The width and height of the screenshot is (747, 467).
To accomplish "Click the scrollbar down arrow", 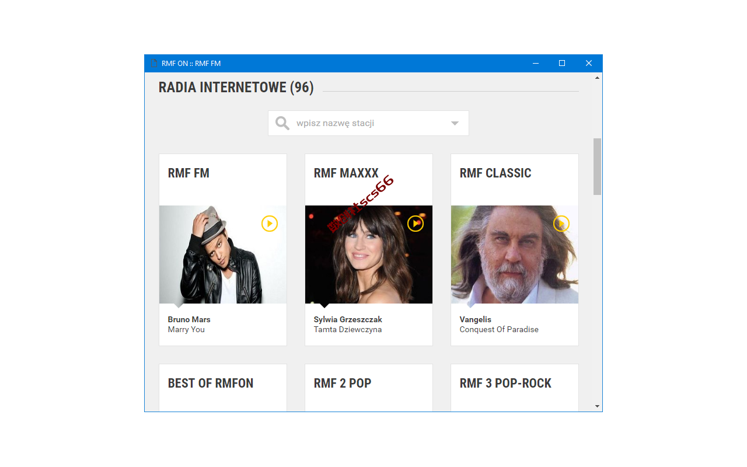I will pyautogui.click(x=597, y=406).
